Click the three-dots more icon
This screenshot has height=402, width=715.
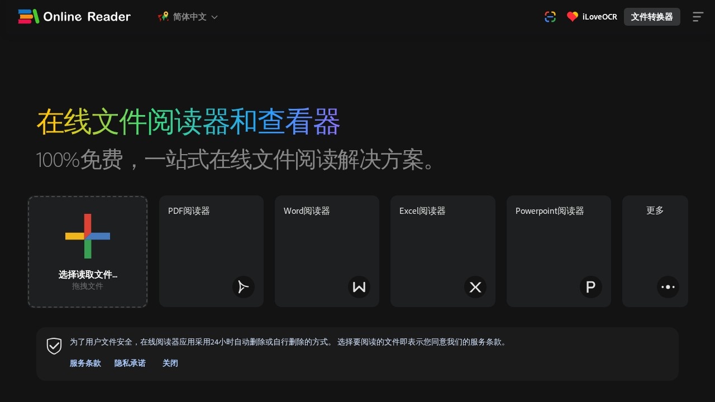click(668, 287)
